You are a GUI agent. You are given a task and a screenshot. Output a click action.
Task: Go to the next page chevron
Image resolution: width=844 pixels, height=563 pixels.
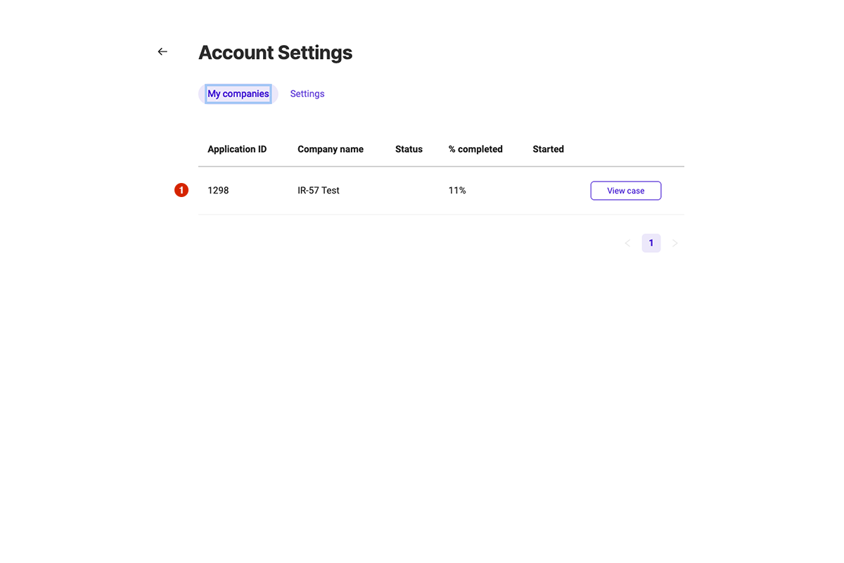(x=675, y=243)
